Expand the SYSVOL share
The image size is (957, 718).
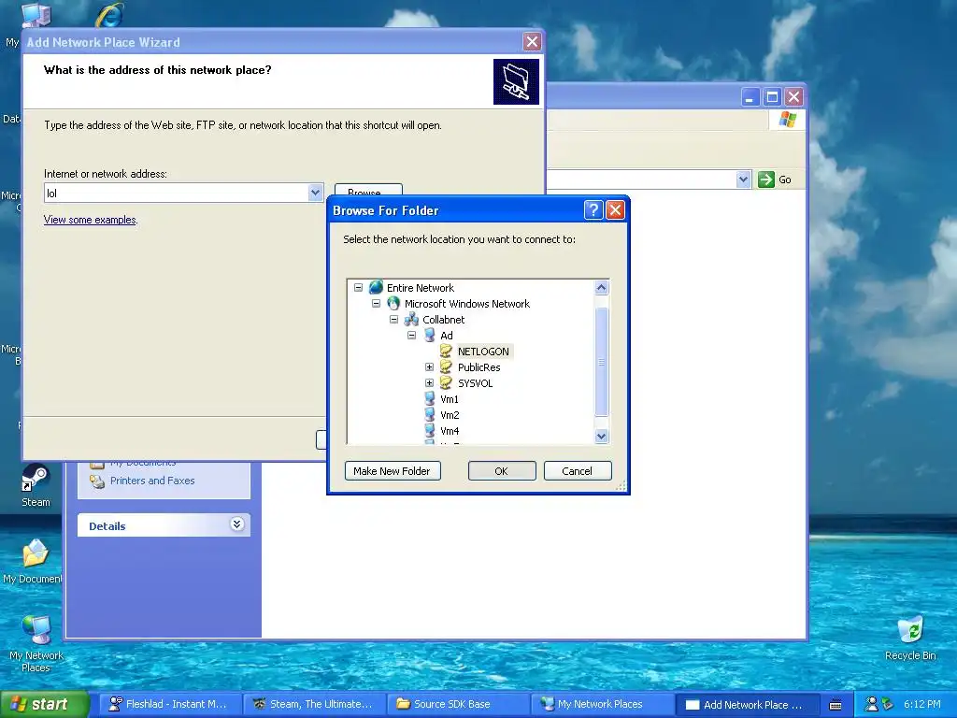[429, 382]
